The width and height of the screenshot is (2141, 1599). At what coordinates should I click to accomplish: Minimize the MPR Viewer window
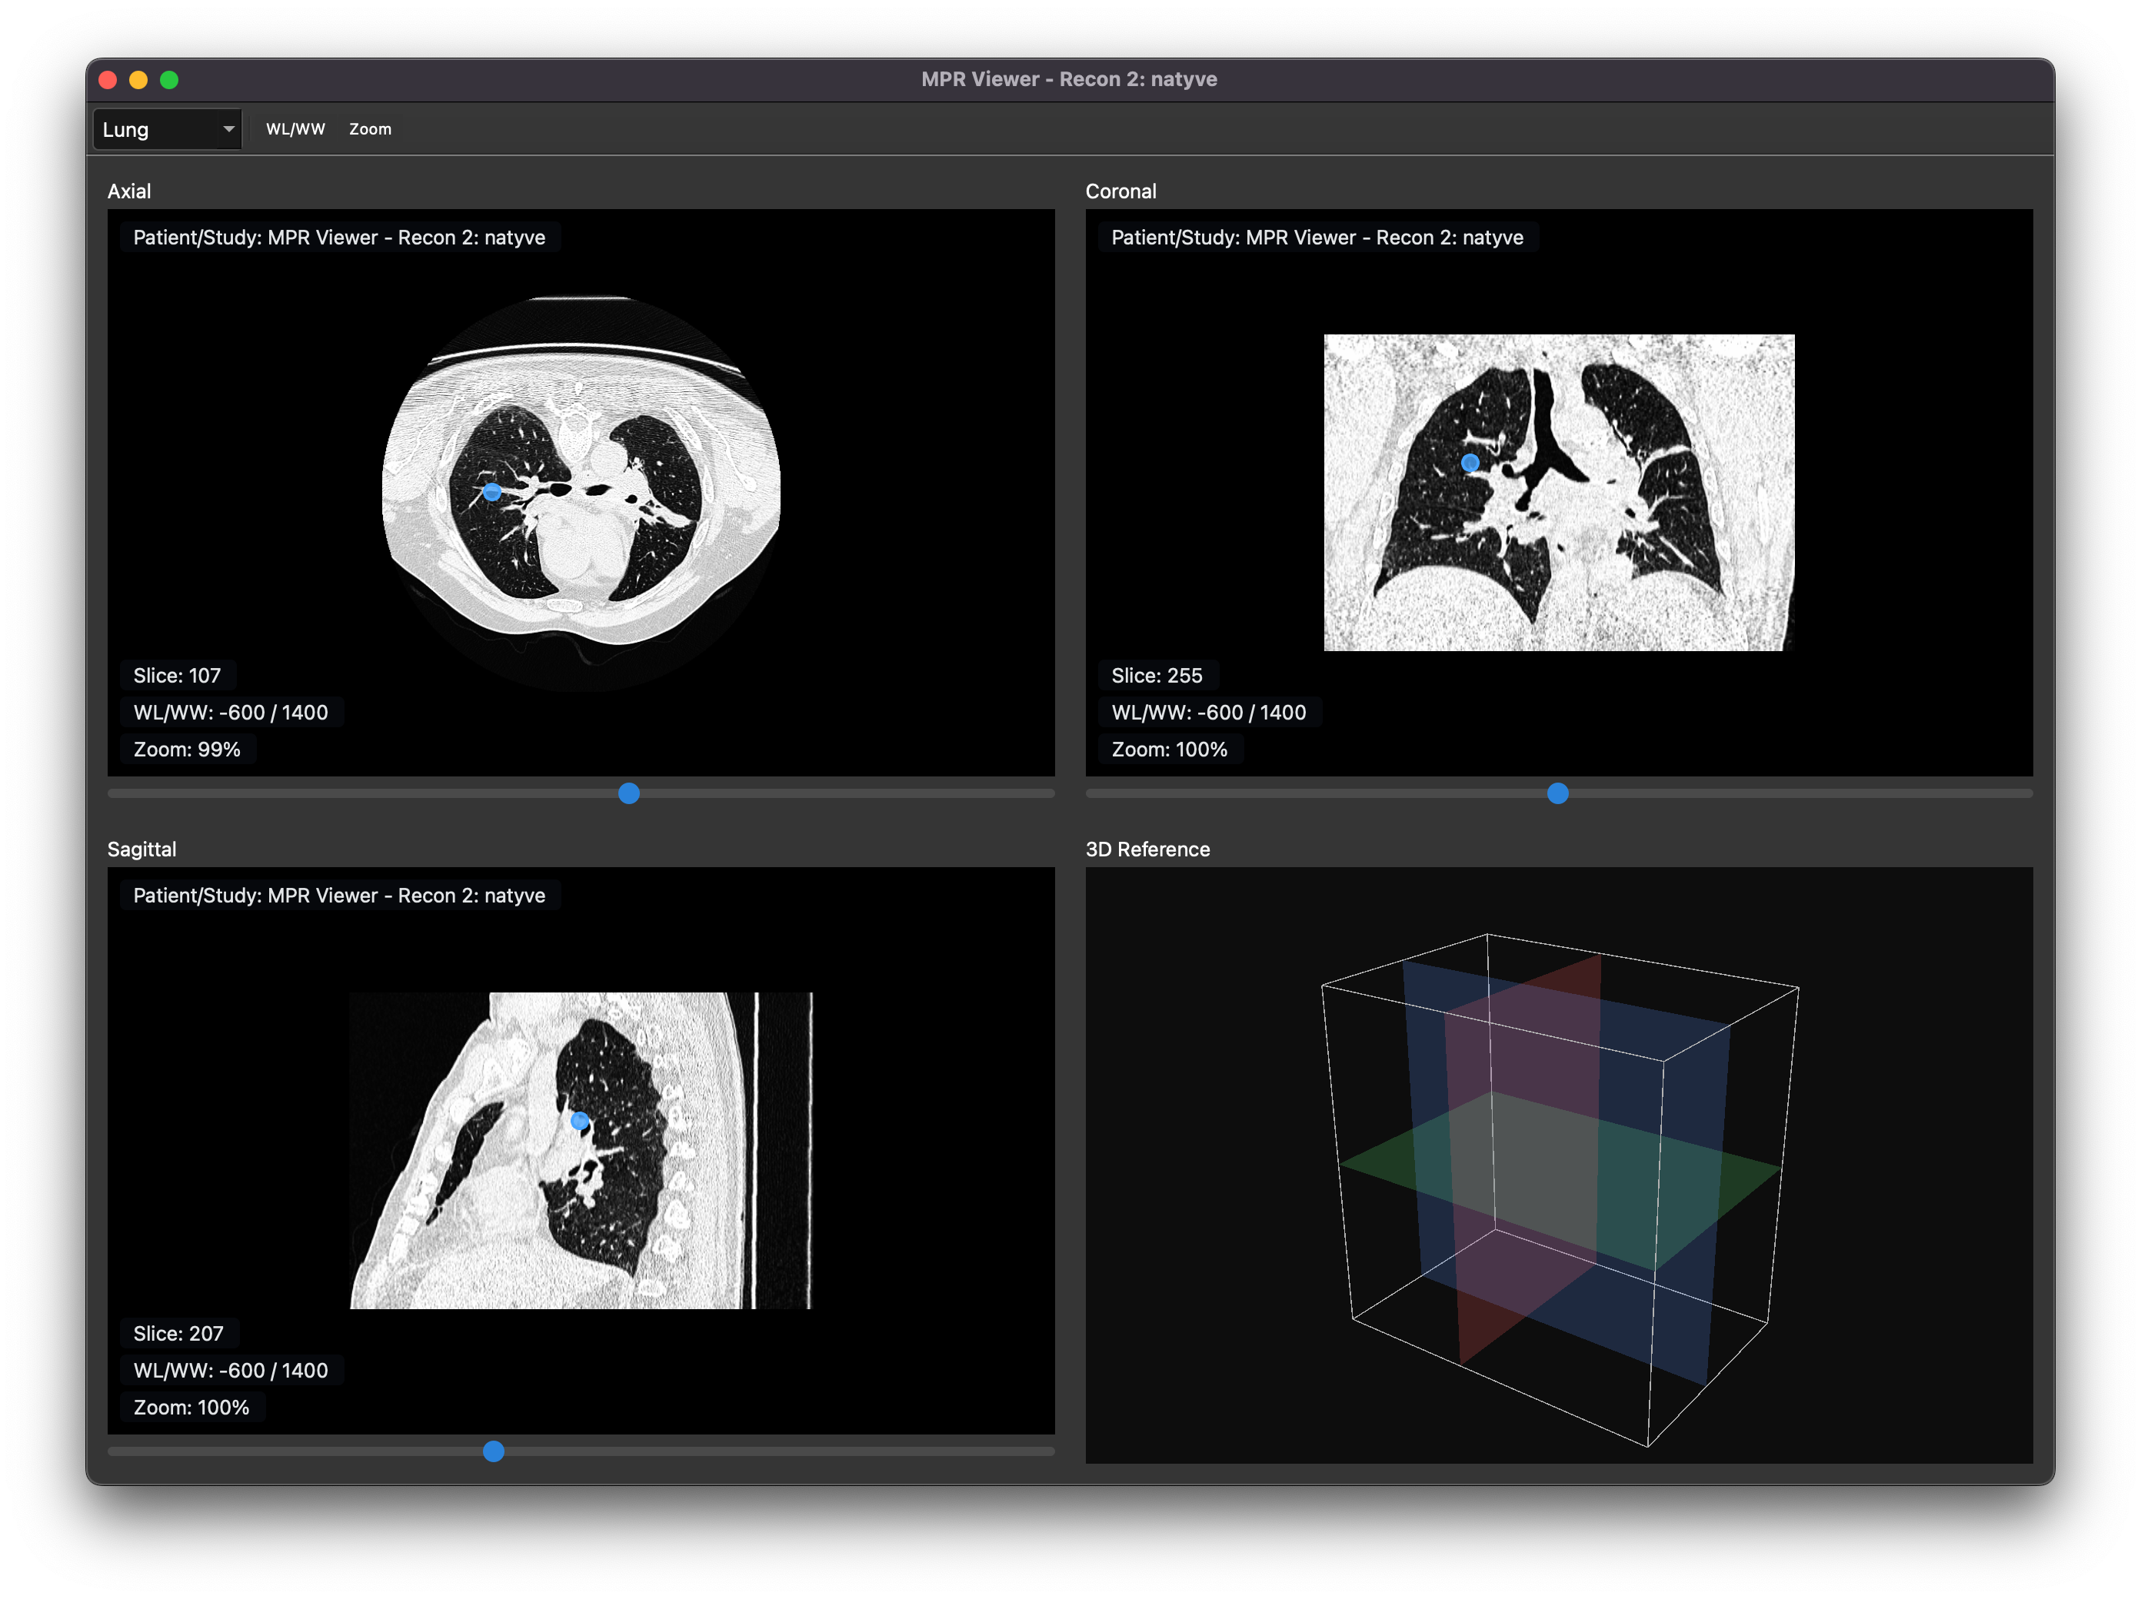pos(138,79)
